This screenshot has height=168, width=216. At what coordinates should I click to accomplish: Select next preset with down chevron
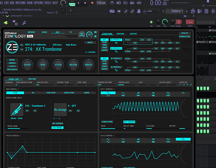(x=22, y=49)
